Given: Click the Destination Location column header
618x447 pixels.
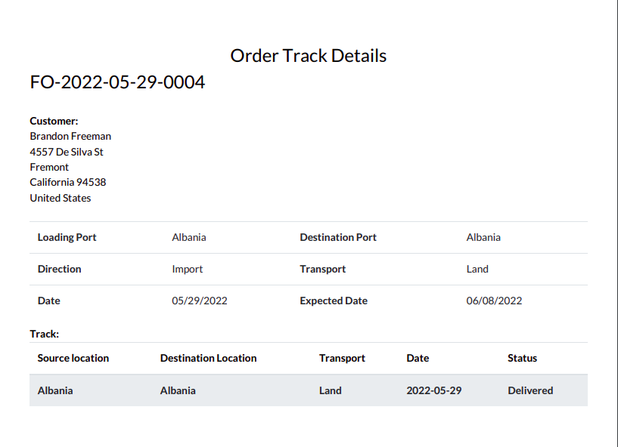Looking at the screenshot, I should (208, 358).
